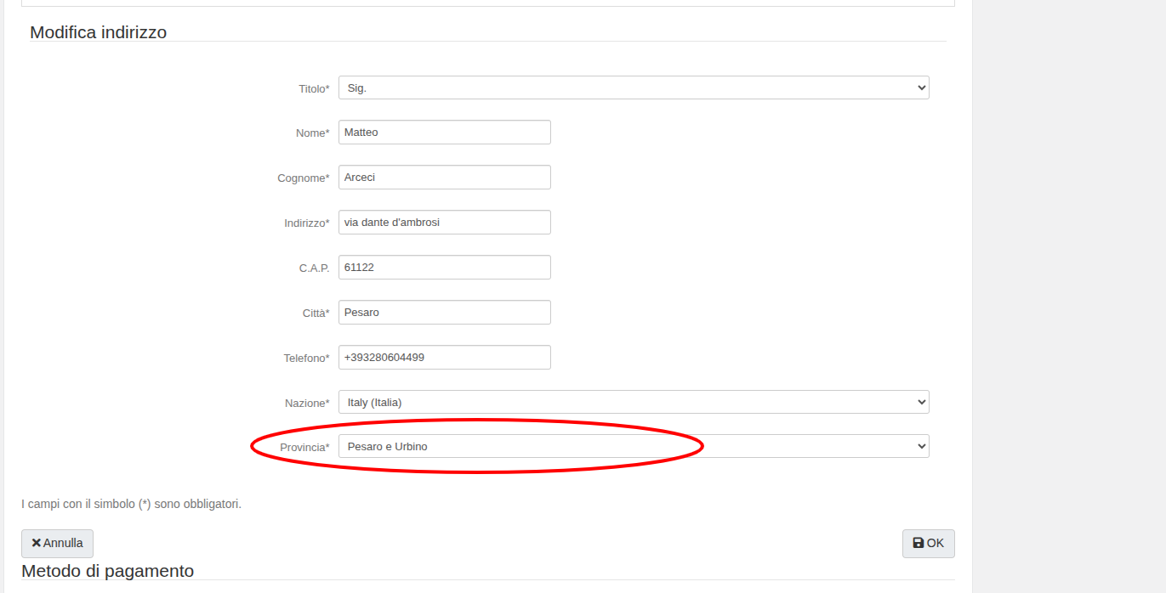Open the Provincia dropdown
This screenshot has height=593, width=1166.
[633, 446]
